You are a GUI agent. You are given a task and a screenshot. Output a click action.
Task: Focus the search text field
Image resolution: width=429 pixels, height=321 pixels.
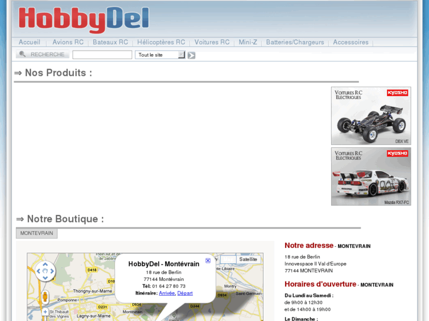(x=102, y=55)
